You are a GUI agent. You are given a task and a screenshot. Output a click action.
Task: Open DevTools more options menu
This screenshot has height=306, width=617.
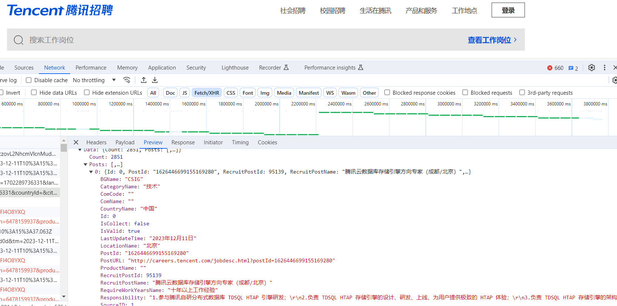604,68
